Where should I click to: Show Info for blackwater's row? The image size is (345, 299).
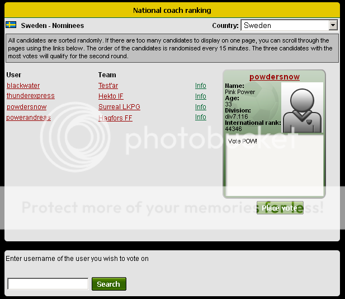click(x=200, y=86)
